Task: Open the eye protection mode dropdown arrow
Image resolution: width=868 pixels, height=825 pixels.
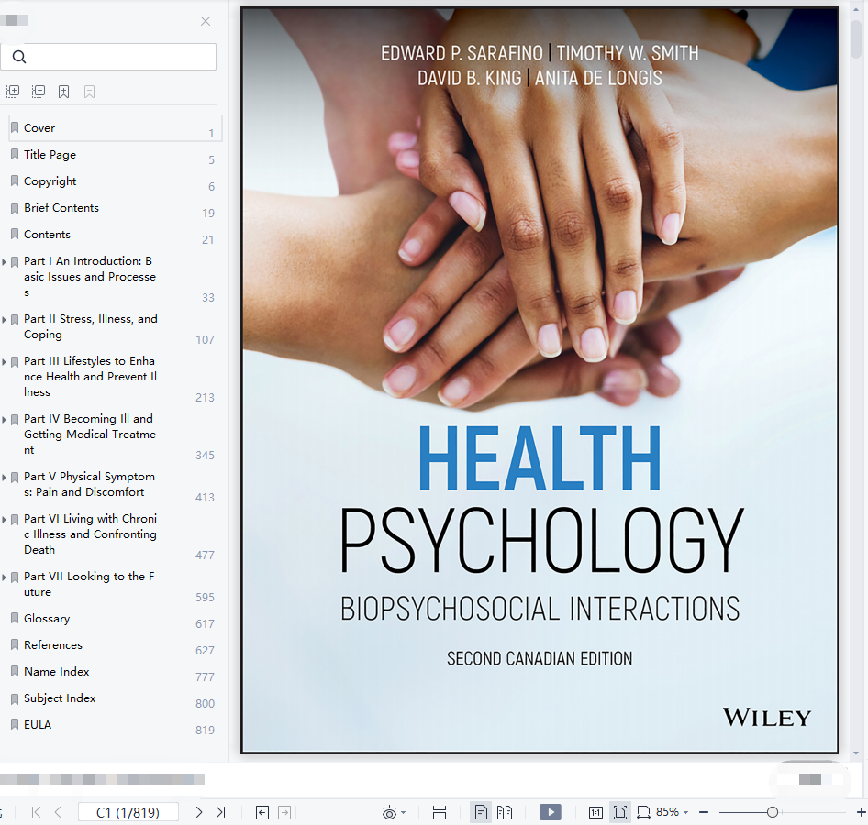Action: click(x=403, y=812)
